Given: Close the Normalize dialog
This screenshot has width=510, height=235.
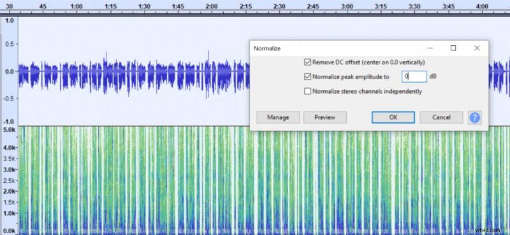Looking at the screenshot, I should (477, 48).
